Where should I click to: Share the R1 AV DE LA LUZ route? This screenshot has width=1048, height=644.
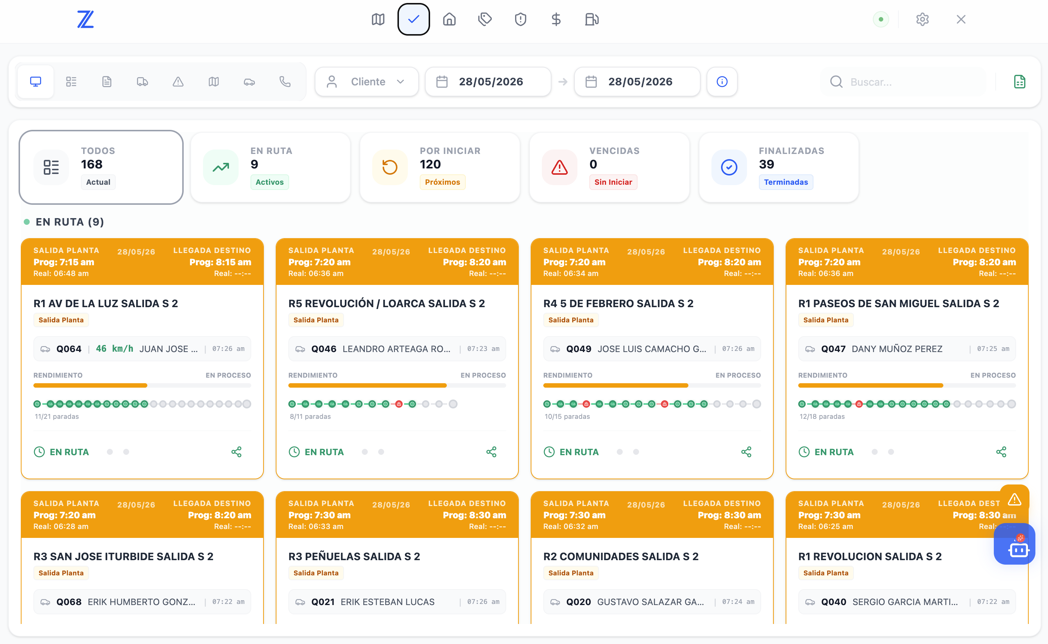click(x=236, y=452)
